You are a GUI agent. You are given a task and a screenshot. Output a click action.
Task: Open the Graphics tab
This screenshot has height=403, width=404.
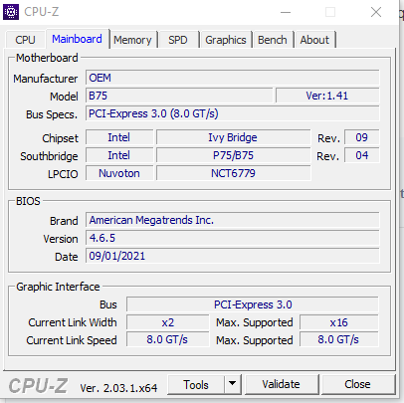click(x=226, y=40)
